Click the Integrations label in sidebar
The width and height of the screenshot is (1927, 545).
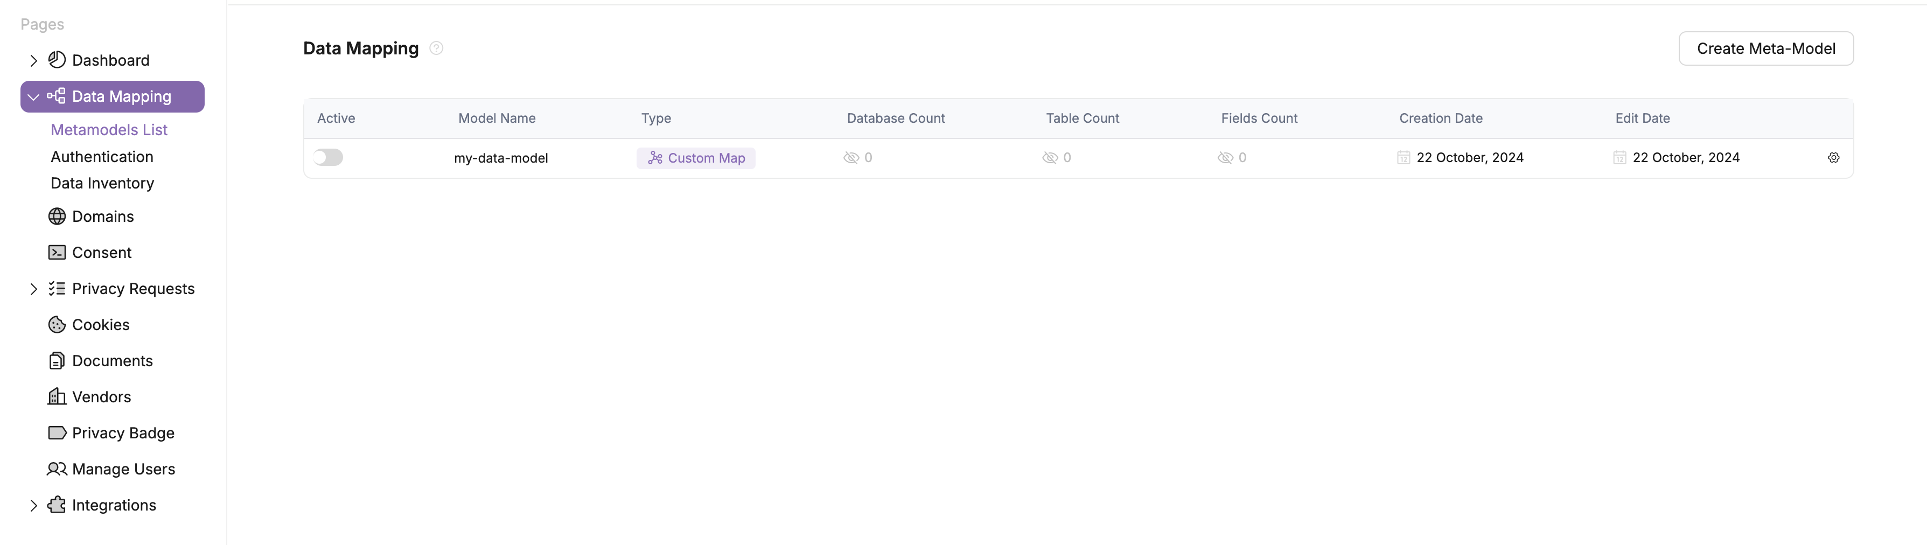(x=114, y=505)
